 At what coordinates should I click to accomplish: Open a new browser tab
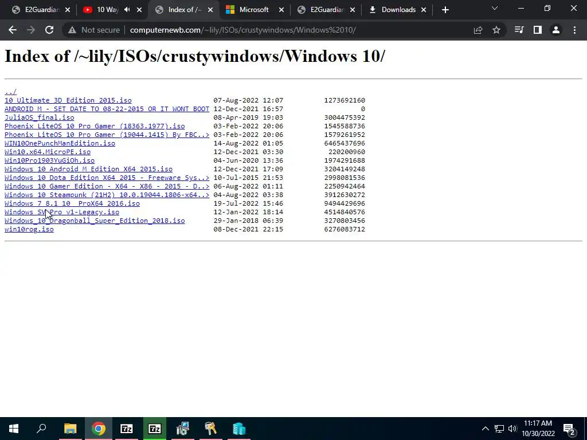445,10
